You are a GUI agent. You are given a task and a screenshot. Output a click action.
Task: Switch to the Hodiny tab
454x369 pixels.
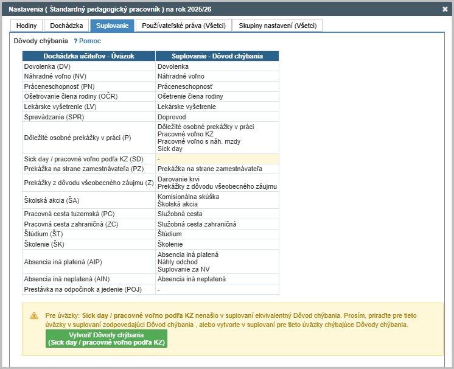coord(26,26)
